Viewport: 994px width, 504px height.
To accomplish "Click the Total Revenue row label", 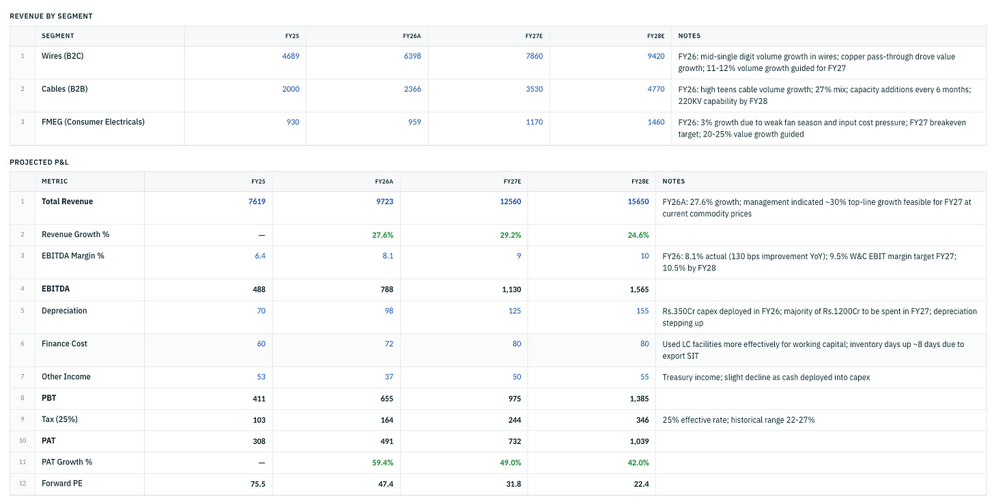I will pyautogui.click(x=67, y=201).
